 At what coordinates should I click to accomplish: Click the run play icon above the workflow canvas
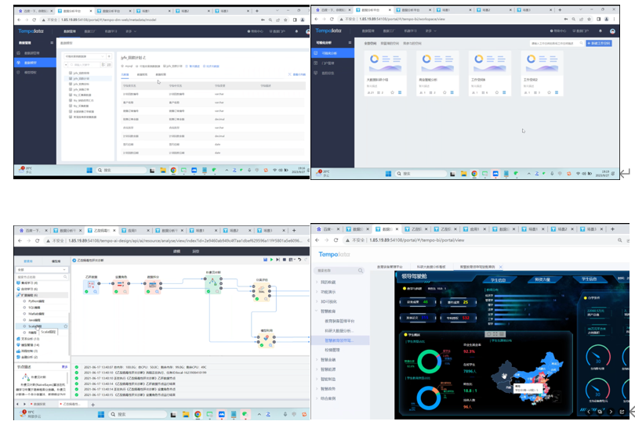(x=270, y=259)
